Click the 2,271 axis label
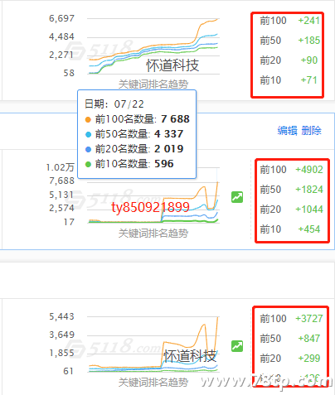 point(62,55)
